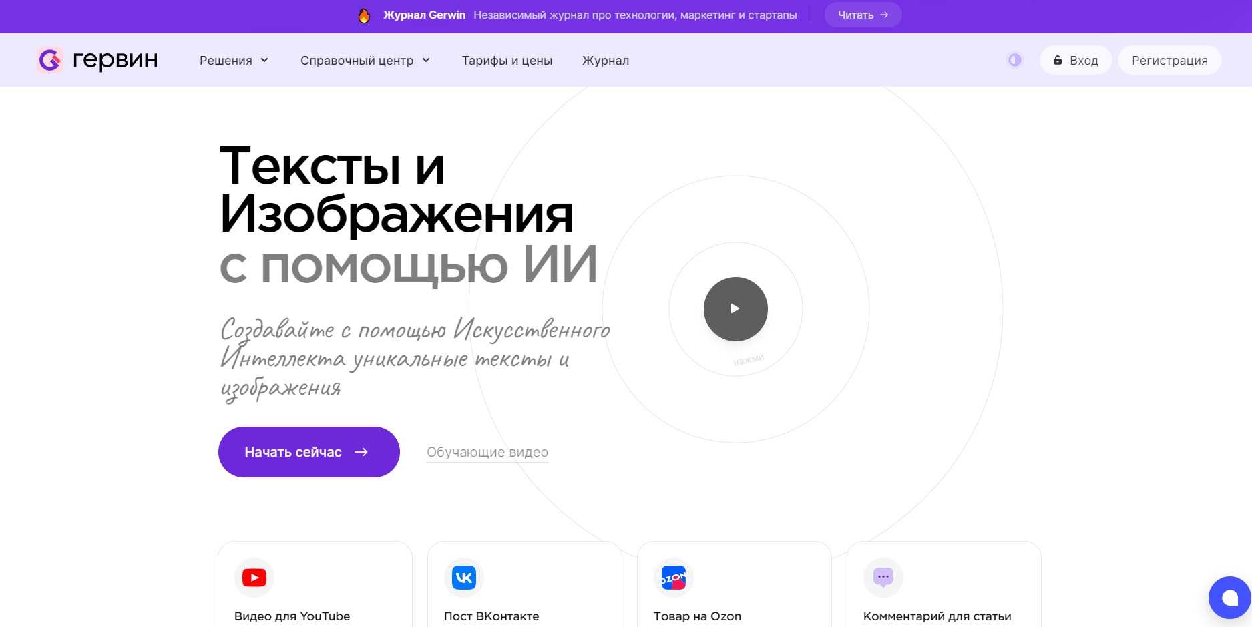Click the Начать сейчас button
This screenshot has width=1252, height=627.
[x=308, y=452]
